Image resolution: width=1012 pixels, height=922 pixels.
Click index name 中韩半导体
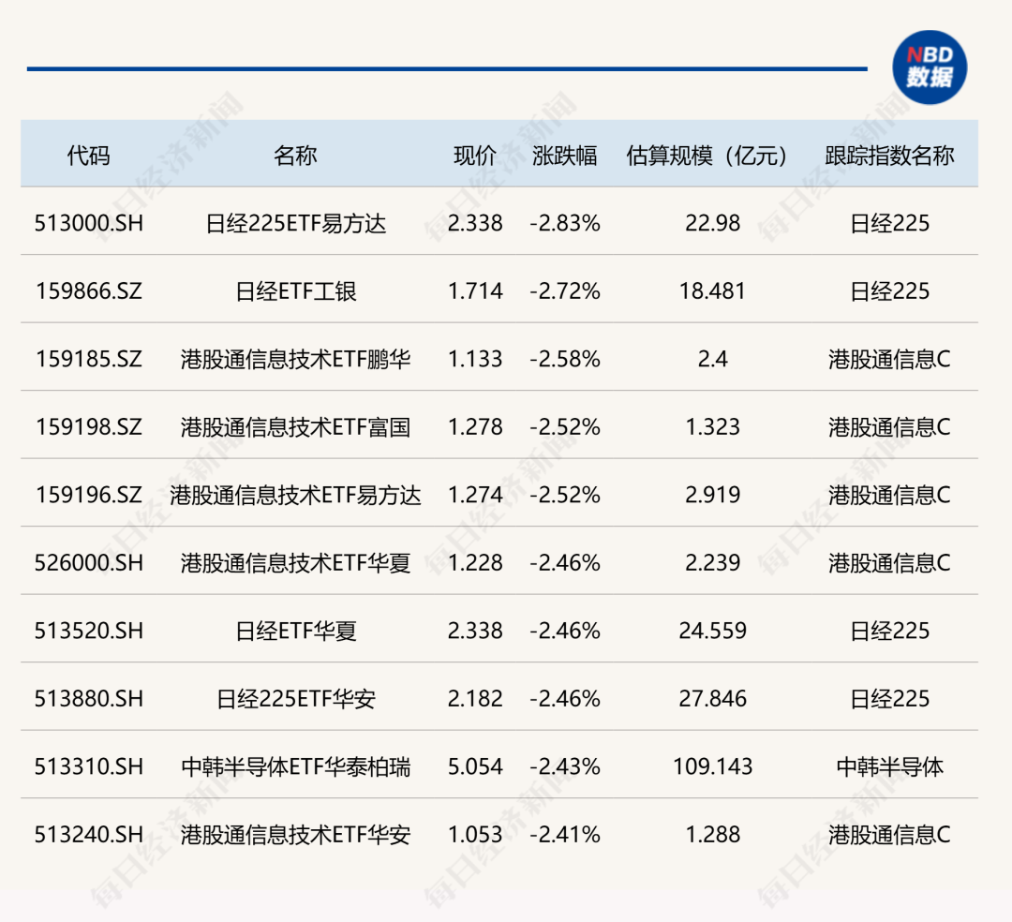889,766
